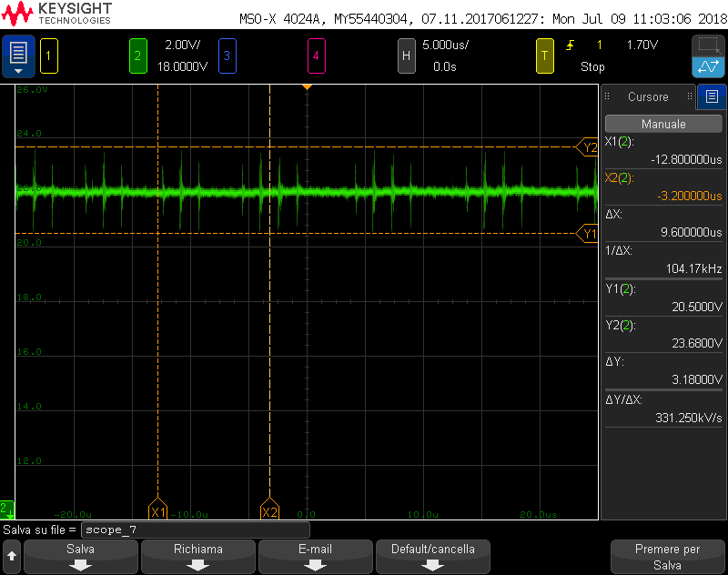
Task: Click the ΔX reading 9.600000us
Action: pos(692,232)
